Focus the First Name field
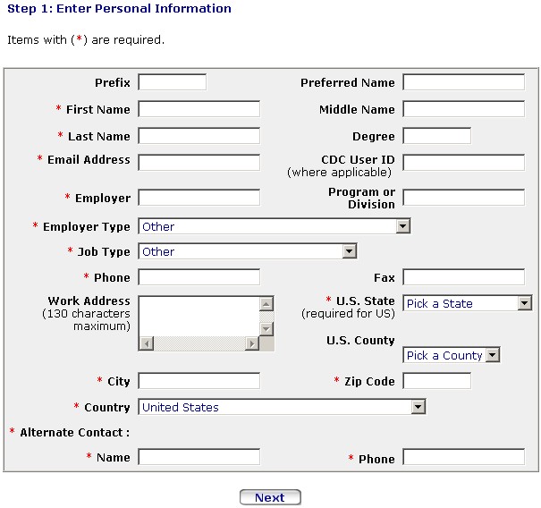 tap(199, 109)
